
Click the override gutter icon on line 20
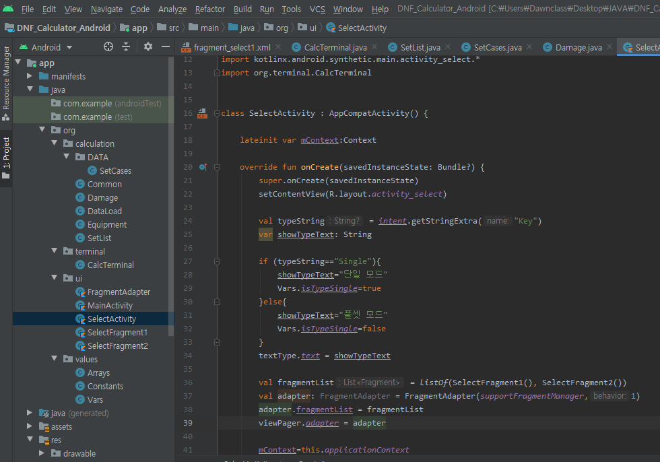coord(203,167)
